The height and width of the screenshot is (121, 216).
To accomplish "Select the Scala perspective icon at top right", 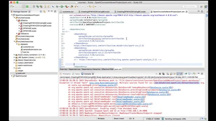I will [206, 7].
